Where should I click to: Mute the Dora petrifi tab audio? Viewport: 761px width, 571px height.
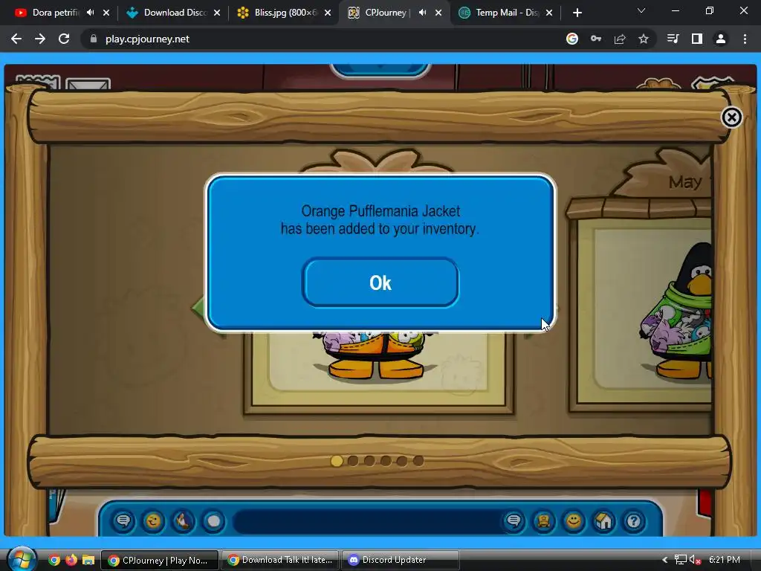click(x=90, y=13)
